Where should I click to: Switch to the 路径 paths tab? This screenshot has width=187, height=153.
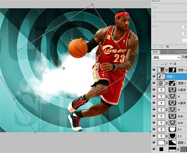pyautogui.click(x=173, y=52)
